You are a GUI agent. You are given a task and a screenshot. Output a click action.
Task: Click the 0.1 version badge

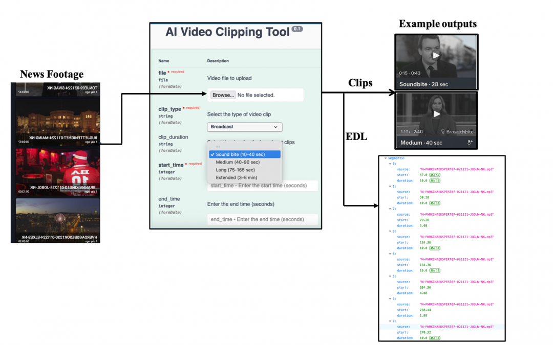(297, 29)
